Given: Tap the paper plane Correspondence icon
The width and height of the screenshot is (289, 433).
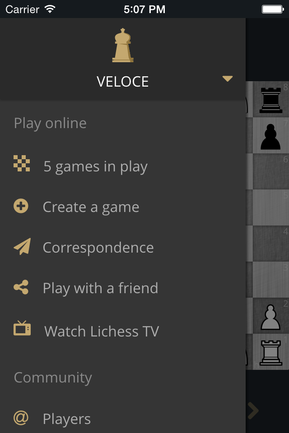Looking at the screenshot, I should pyautogui.click(x=22, y=246).
